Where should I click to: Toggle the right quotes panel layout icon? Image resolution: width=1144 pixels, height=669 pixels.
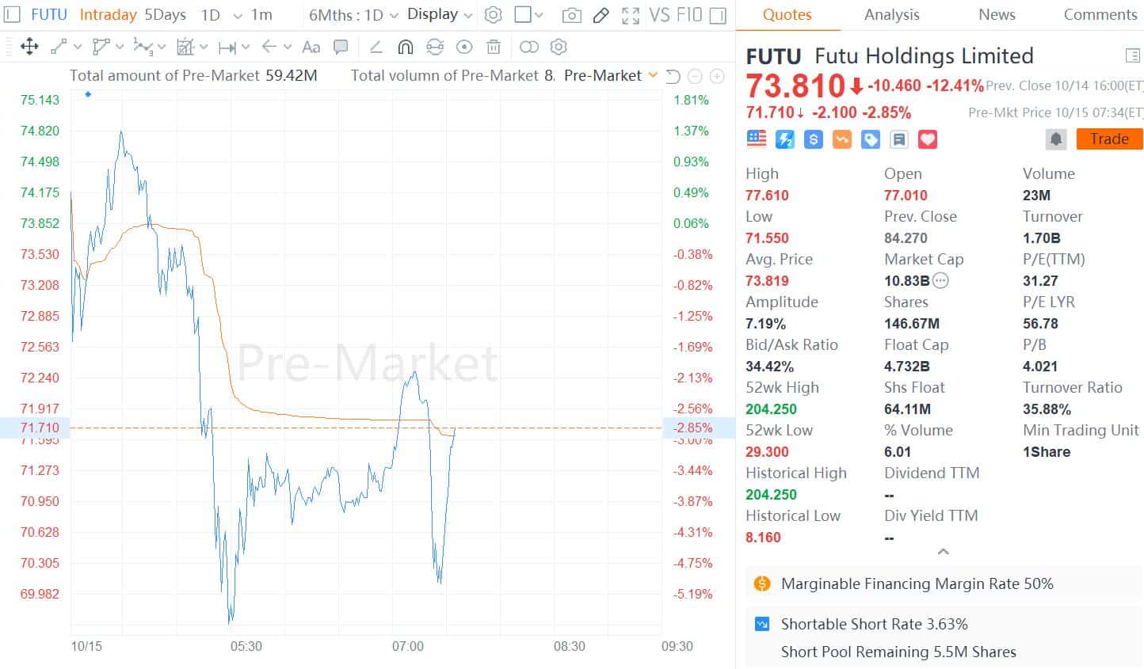[x=1132, y=55]
